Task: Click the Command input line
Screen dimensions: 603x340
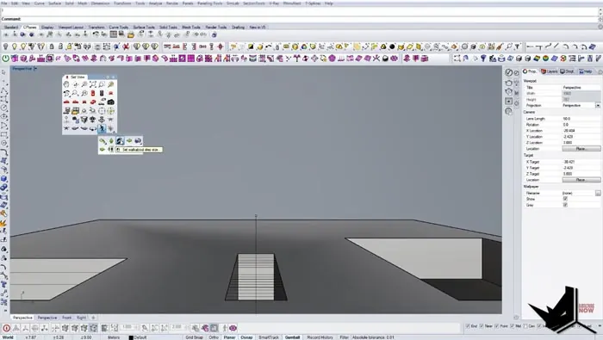Action: coord(300,19)
